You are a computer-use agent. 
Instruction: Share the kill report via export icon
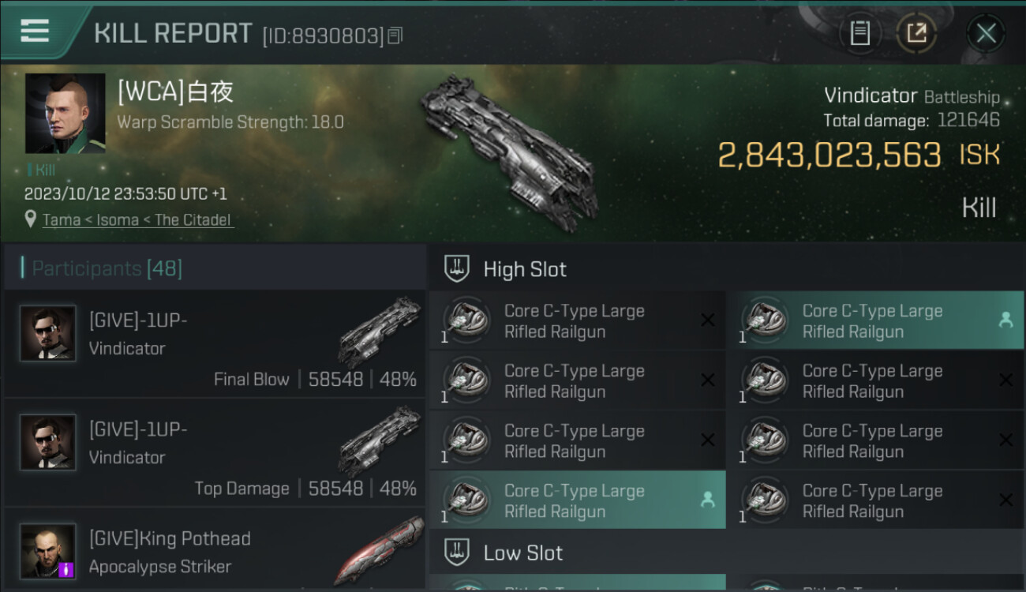(x=916, y=33)
